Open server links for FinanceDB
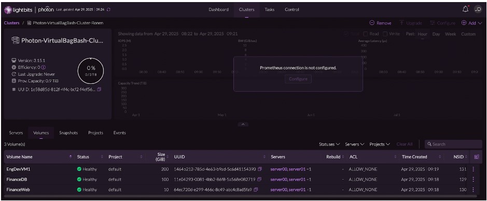The image size is (487, 201). coord(291,179)
